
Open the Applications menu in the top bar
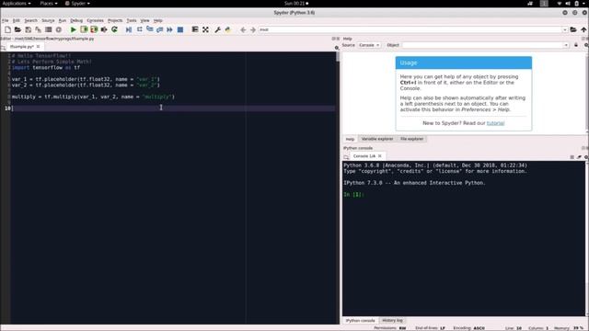click(x=17, y=4)
